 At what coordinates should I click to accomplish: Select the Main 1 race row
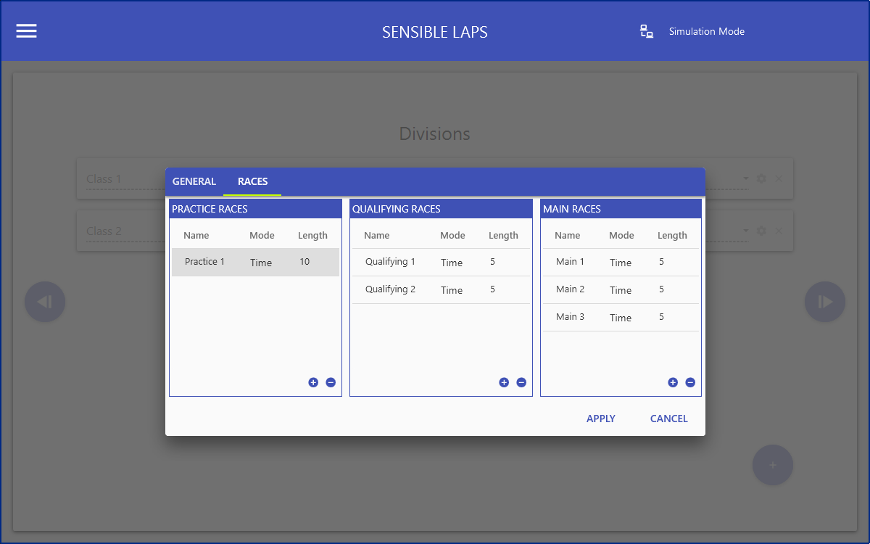[x=570, y=262]
